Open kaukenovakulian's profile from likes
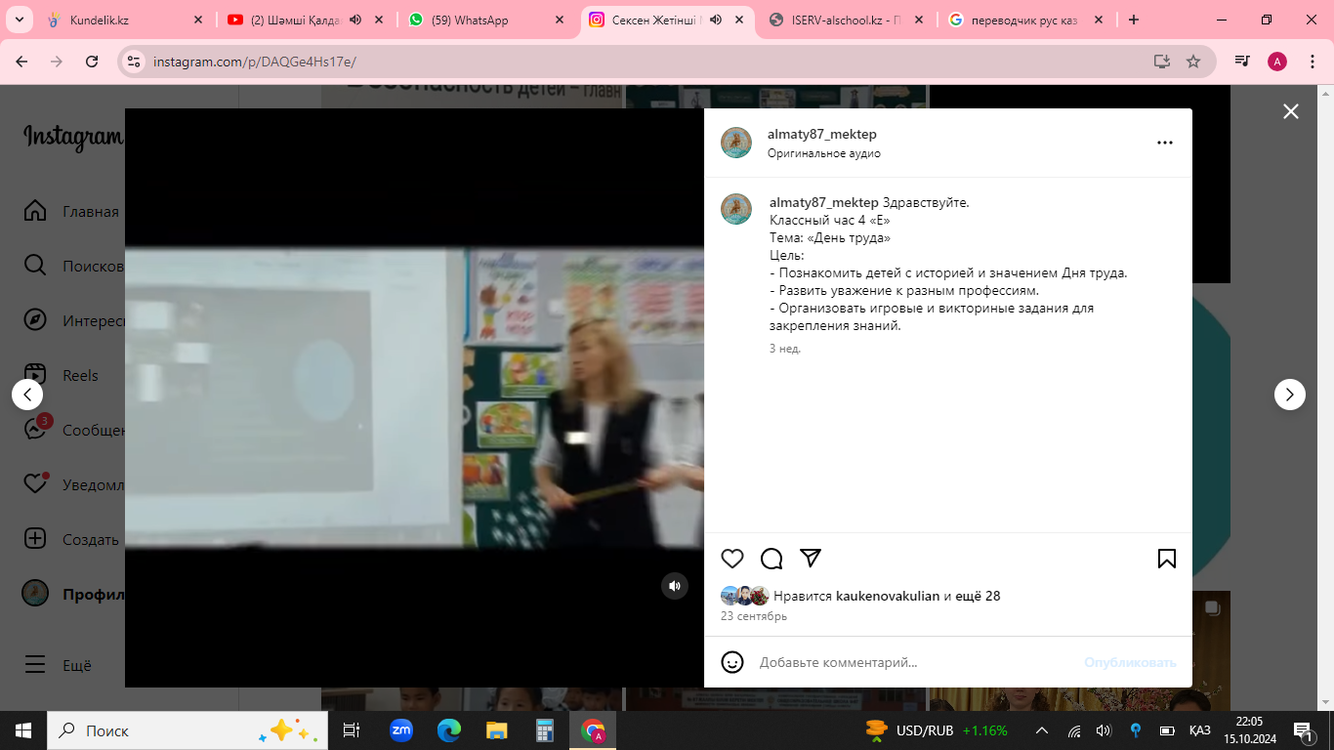The image size is (1334, 750). click(x=888, y=596)
